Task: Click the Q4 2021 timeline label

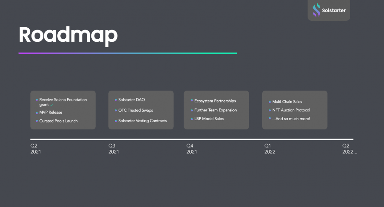Action: tap(192, 149)
